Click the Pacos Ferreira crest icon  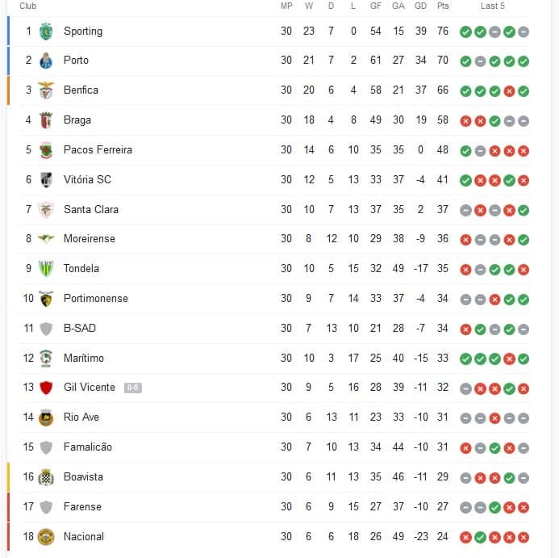point(46,150)
